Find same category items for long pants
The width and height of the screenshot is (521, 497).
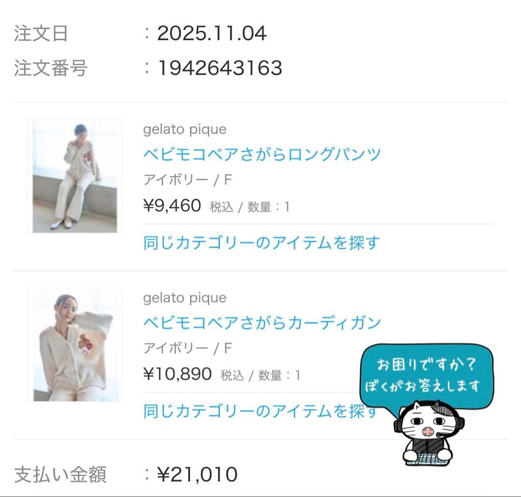click(261, 242)
